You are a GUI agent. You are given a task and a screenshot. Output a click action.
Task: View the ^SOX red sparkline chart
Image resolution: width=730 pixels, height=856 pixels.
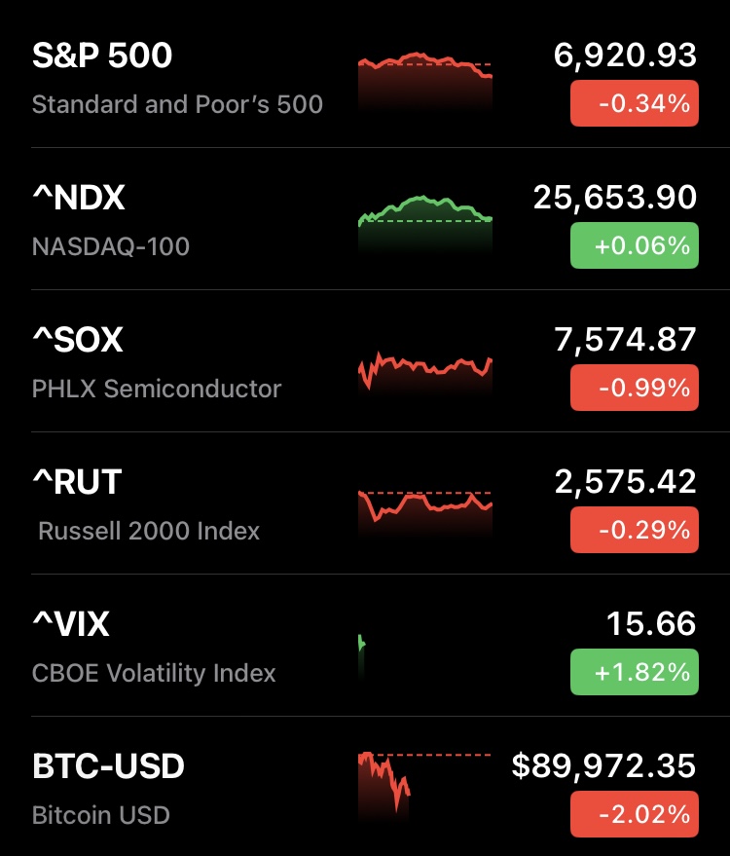click(425, 370)
